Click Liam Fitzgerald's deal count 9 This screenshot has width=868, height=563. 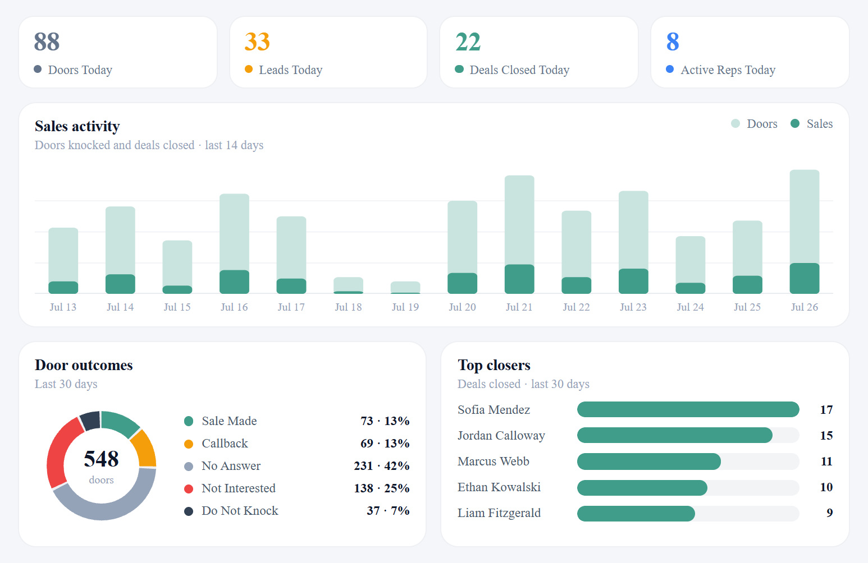pos(830,513)
